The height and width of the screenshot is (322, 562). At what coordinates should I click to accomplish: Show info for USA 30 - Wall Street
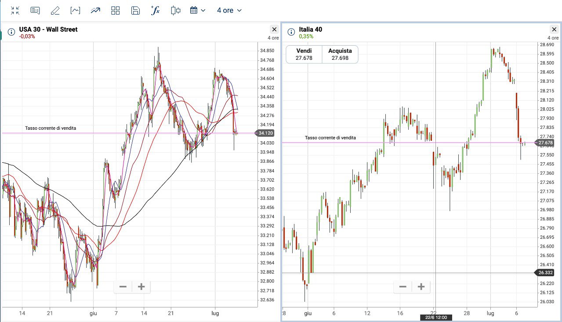(x=11, y=32)
